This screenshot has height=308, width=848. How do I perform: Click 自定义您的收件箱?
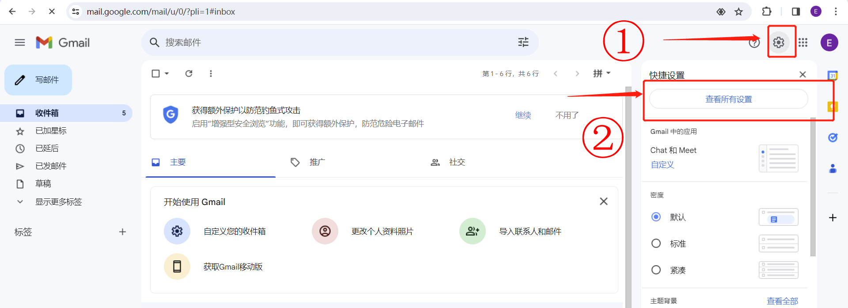pos(235,232)
